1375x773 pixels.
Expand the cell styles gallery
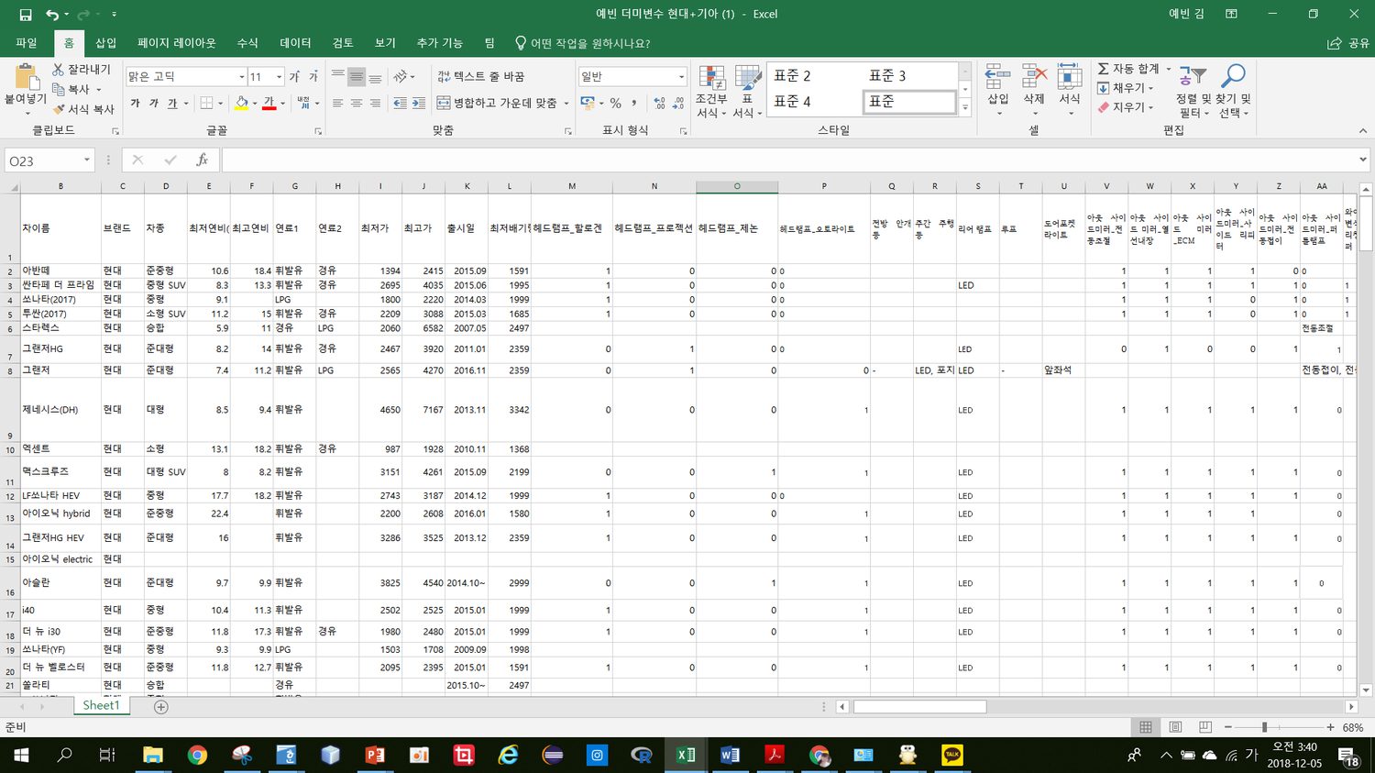point(965,108)
